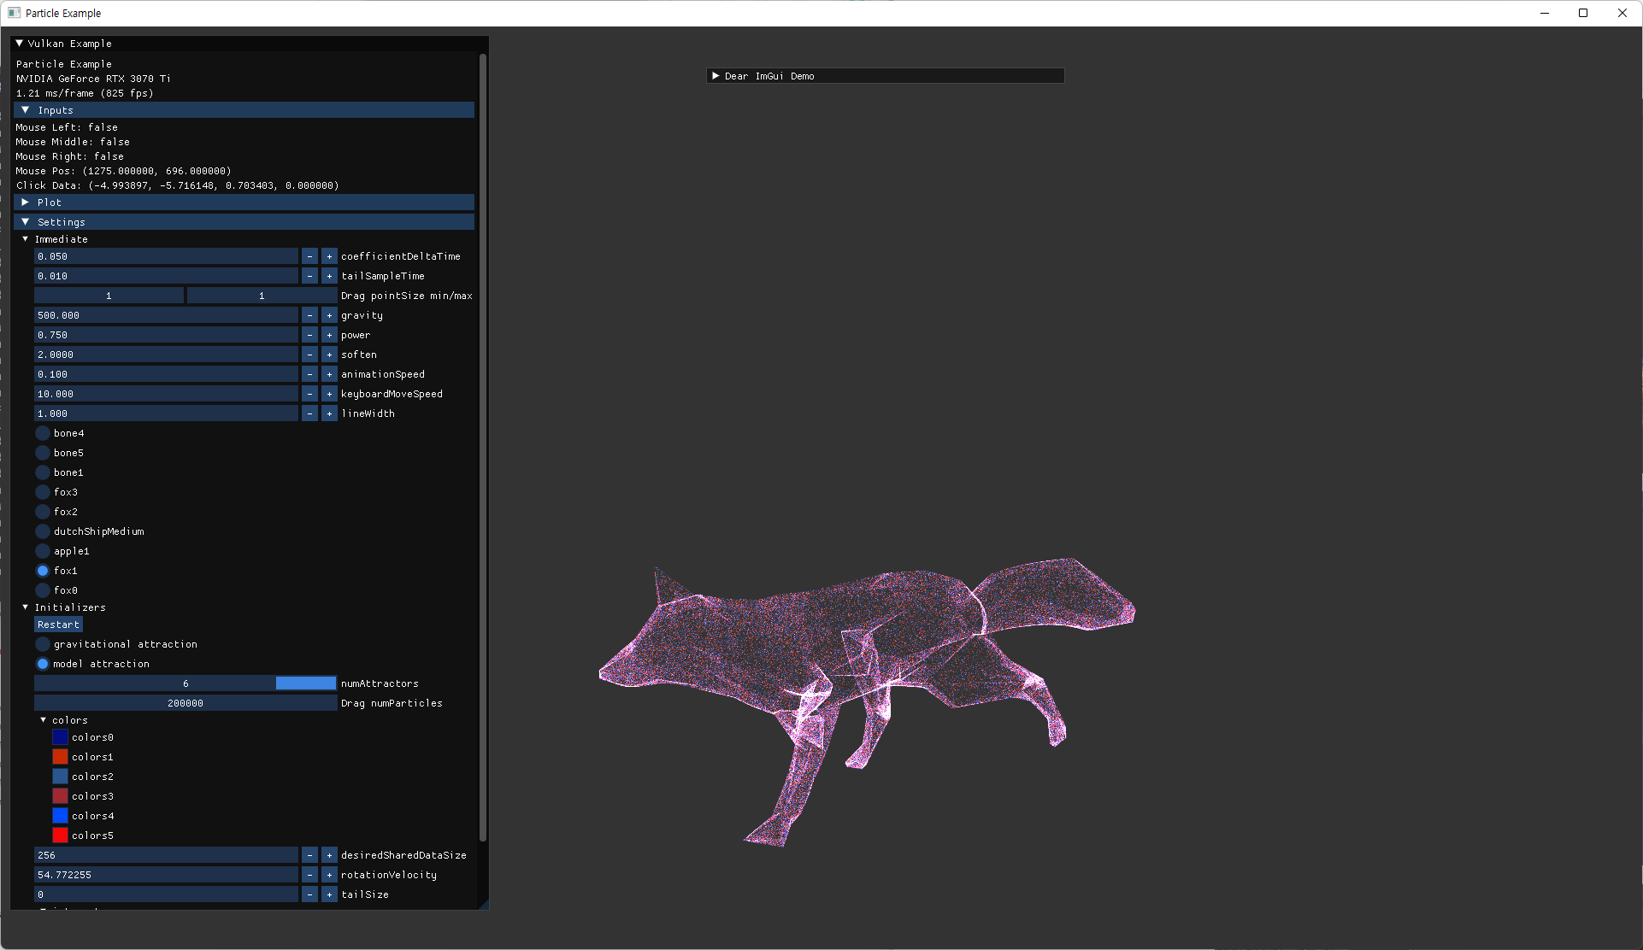Increase keyboardMoveSpeed with plus button
Screen dimensions: 1643x950
coord(329,394)
